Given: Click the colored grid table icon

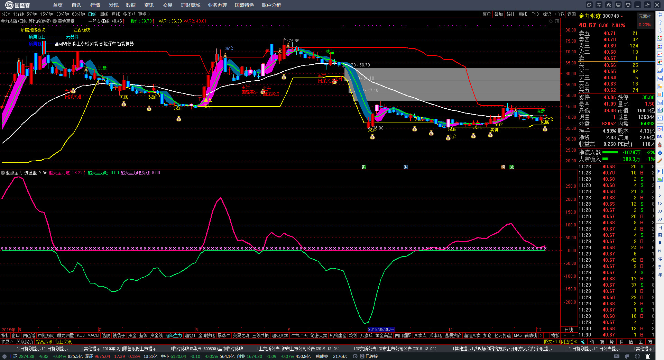Looking at the screenshot, I should click(x=660, y=46).
